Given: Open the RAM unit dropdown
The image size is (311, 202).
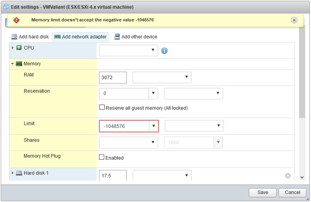Looking at the screenshot, I should pyautogui.click(x=162, y=77).
